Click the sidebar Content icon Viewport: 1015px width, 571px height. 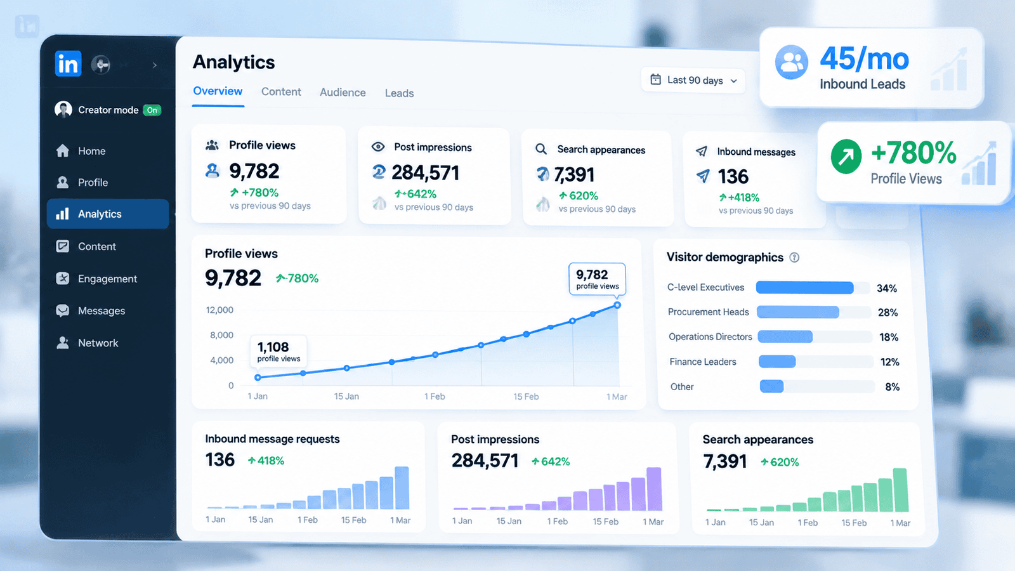pos(62,246)
